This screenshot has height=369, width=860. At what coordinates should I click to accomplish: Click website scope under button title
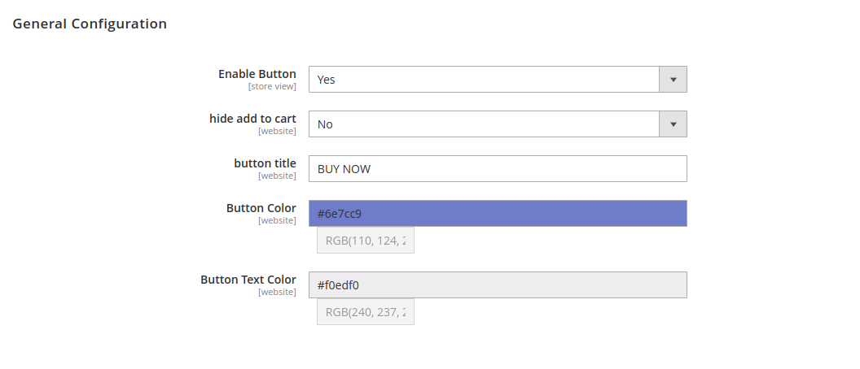[x=277, y=176]
